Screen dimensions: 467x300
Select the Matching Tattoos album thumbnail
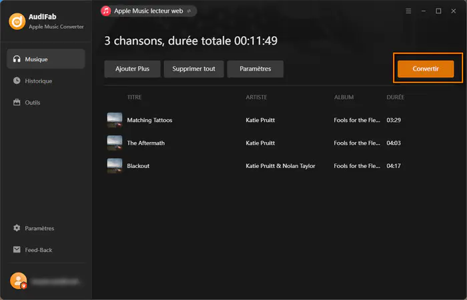[x=115, y=120]
